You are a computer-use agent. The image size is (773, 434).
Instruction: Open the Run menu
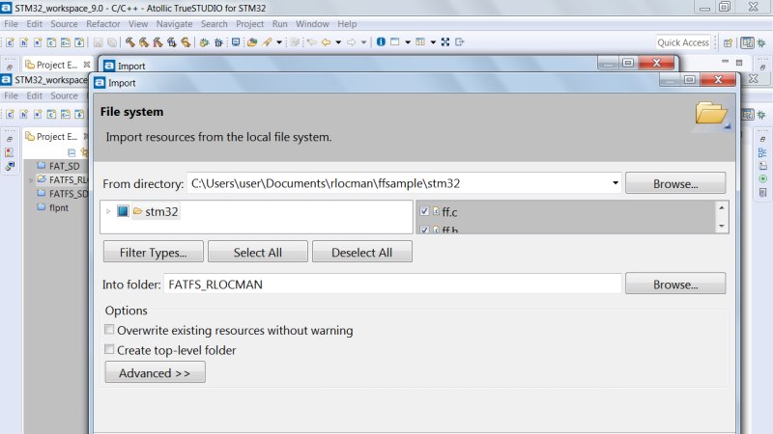279,23
